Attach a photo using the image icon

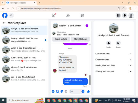point(57,91)
